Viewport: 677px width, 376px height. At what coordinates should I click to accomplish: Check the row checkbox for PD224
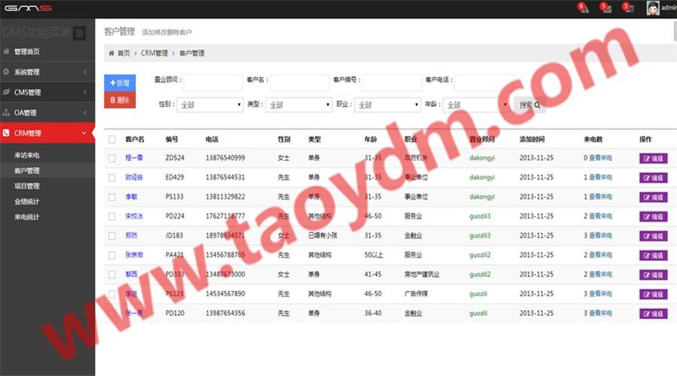[112, 217]
